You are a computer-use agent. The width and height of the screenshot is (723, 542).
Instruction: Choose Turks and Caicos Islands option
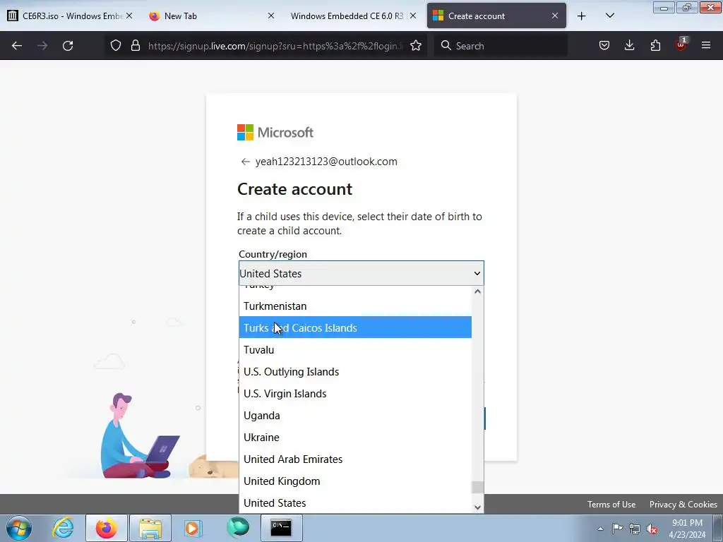click(355, 327)
